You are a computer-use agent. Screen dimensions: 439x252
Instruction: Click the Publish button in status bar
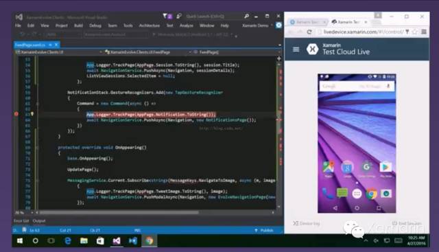click(264, 230)
